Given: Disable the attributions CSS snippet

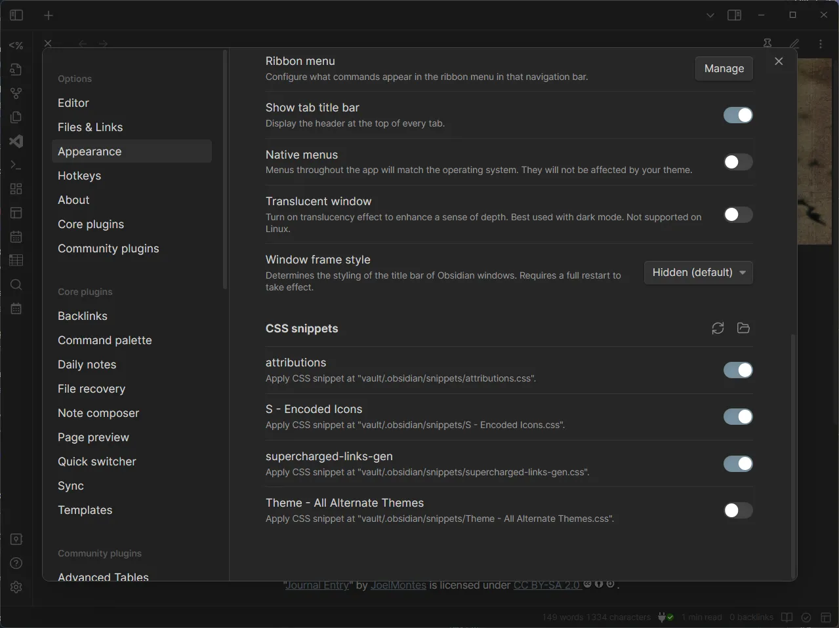Looking at the screenshot, I should pos(737,370).
